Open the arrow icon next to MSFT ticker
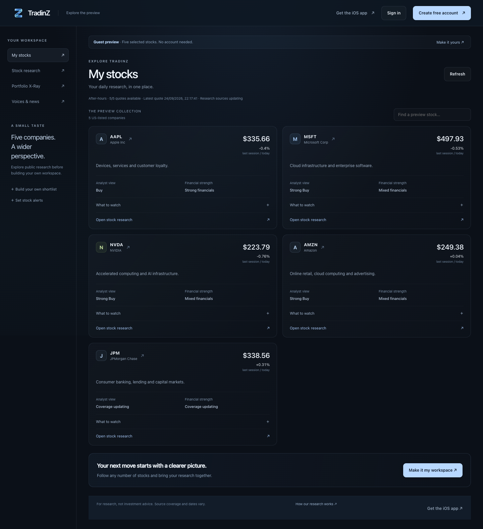 (x=333, y=139)
